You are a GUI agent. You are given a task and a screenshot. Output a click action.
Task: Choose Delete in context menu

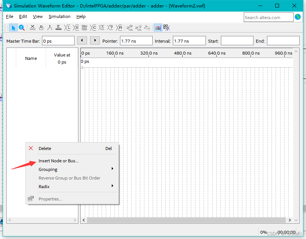click(x=72, y=148)
